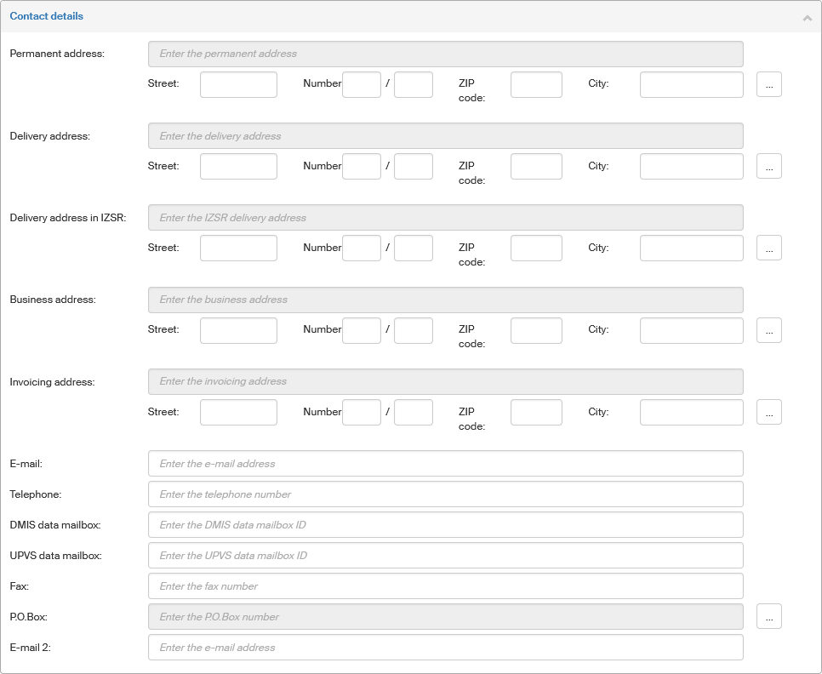Focus the Telephone number field

click(x=445, y=494)
